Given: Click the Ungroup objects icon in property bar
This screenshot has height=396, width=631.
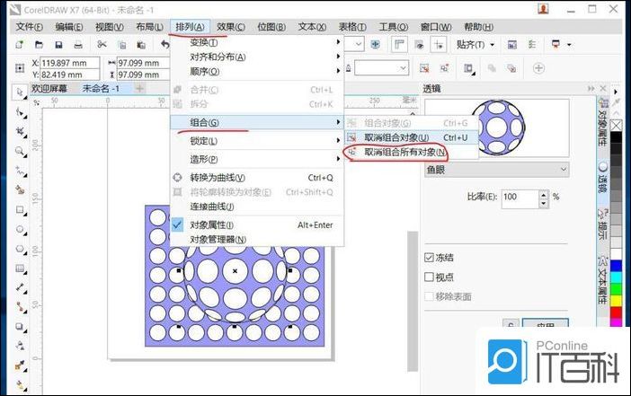Looking at the screenshot, I should click(424, 68).
